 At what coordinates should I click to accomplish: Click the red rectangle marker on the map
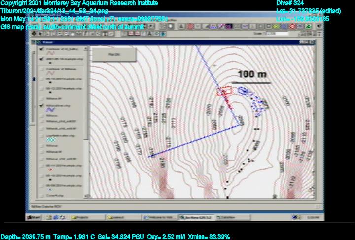pyautogui.click(x=224, y=91)
